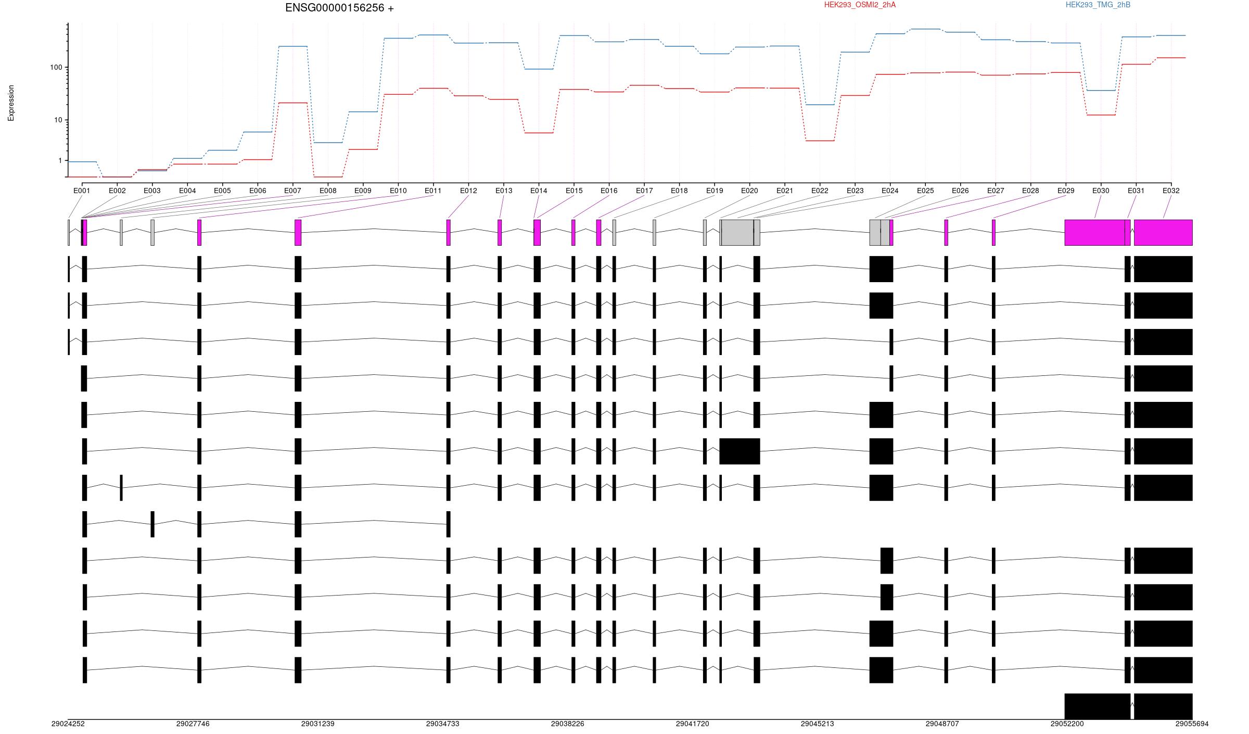The image size is (1249, 734).
Task: Click exon label E024
Action: coord(890,191)
